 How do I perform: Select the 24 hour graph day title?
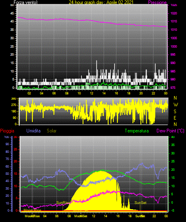pyautogui.click(x=101, y=2)
